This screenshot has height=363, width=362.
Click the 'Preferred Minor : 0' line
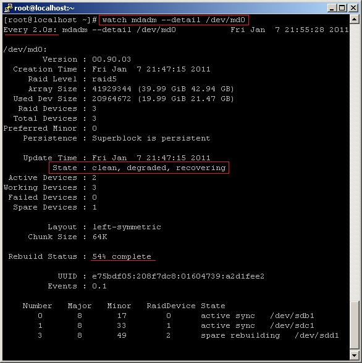click(x=50, y=128)
